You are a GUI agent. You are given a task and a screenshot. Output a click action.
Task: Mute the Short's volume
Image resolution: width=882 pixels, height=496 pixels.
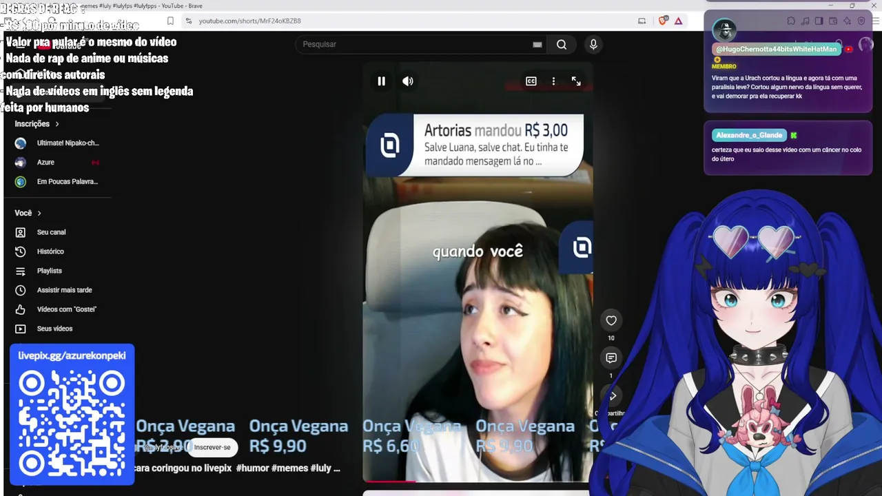click(408, 81)
